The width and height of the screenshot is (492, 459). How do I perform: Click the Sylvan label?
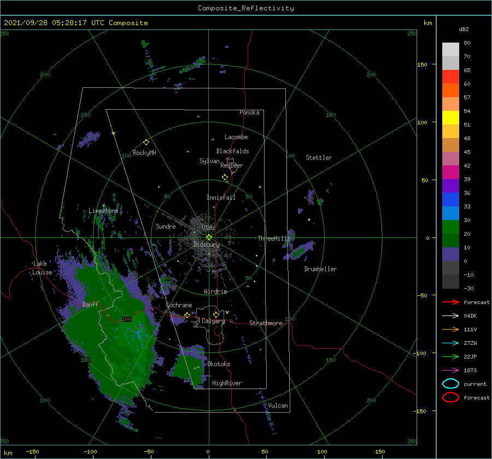click(x=209, y=161)
